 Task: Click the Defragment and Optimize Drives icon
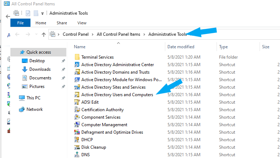(77, 132)
